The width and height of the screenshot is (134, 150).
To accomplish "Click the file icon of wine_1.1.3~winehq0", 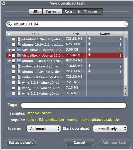I will click(x=19, y=82).
